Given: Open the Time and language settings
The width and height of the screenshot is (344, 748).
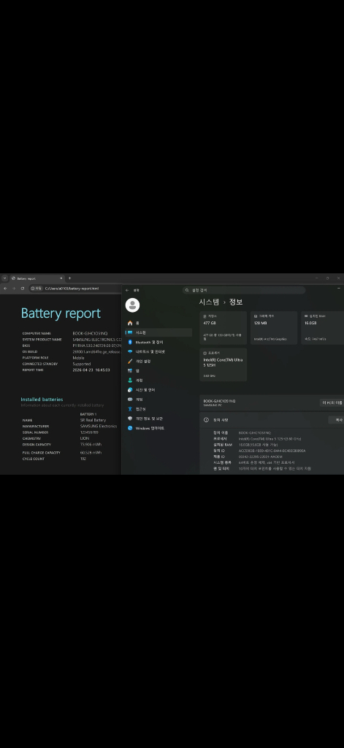Looking at the screenshot, I should (x=158, y=390).
